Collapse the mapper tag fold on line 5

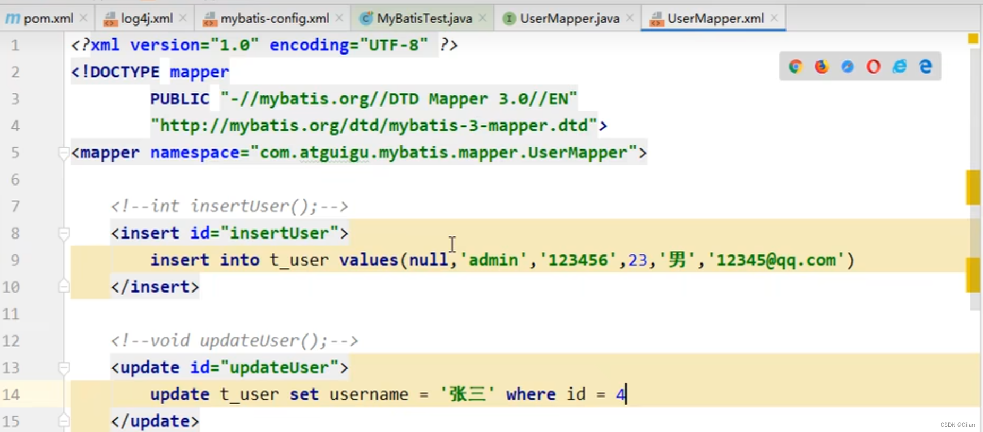coord(64,153)
